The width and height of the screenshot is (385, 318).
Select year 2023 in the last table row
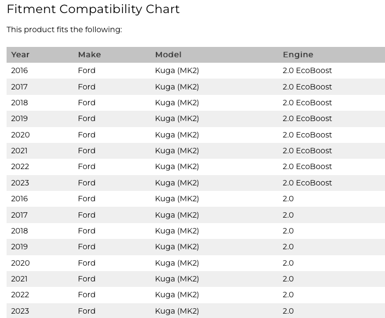20,311
